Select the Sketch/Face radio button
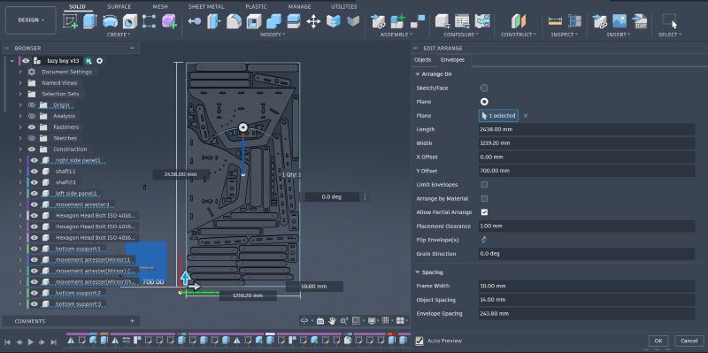The height and width of the screenshot is (353, 708). click(x=484, y=88)
